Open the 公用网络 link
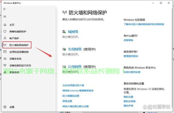174x113 pixels. 75,67
